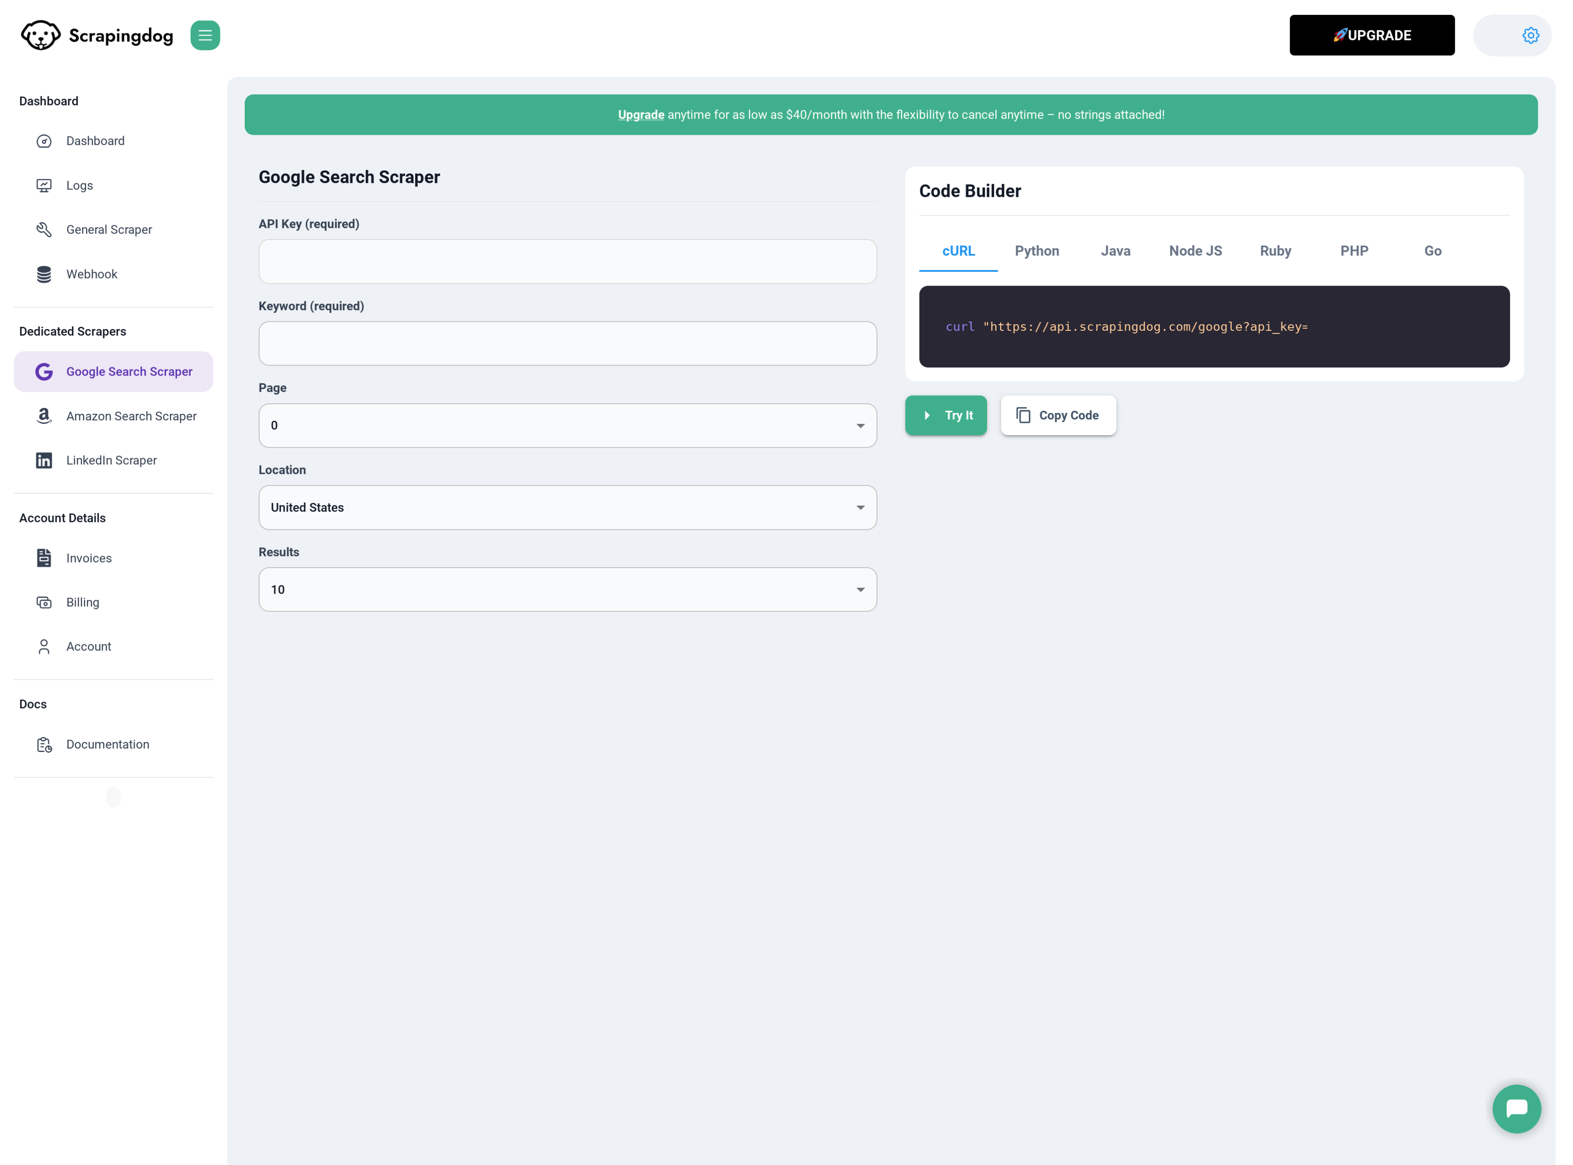Click the Webhook database icon
This screenshot has width=1573, height=1165.
[x=44, y=274]
